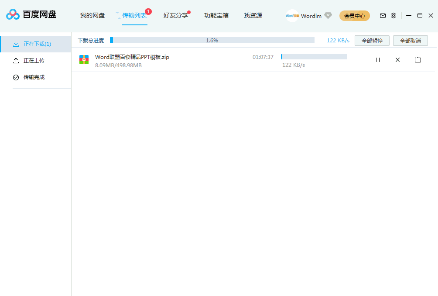The image size is (438, 296).
Task: Cancel the zip file download
Action: point(397,60)
